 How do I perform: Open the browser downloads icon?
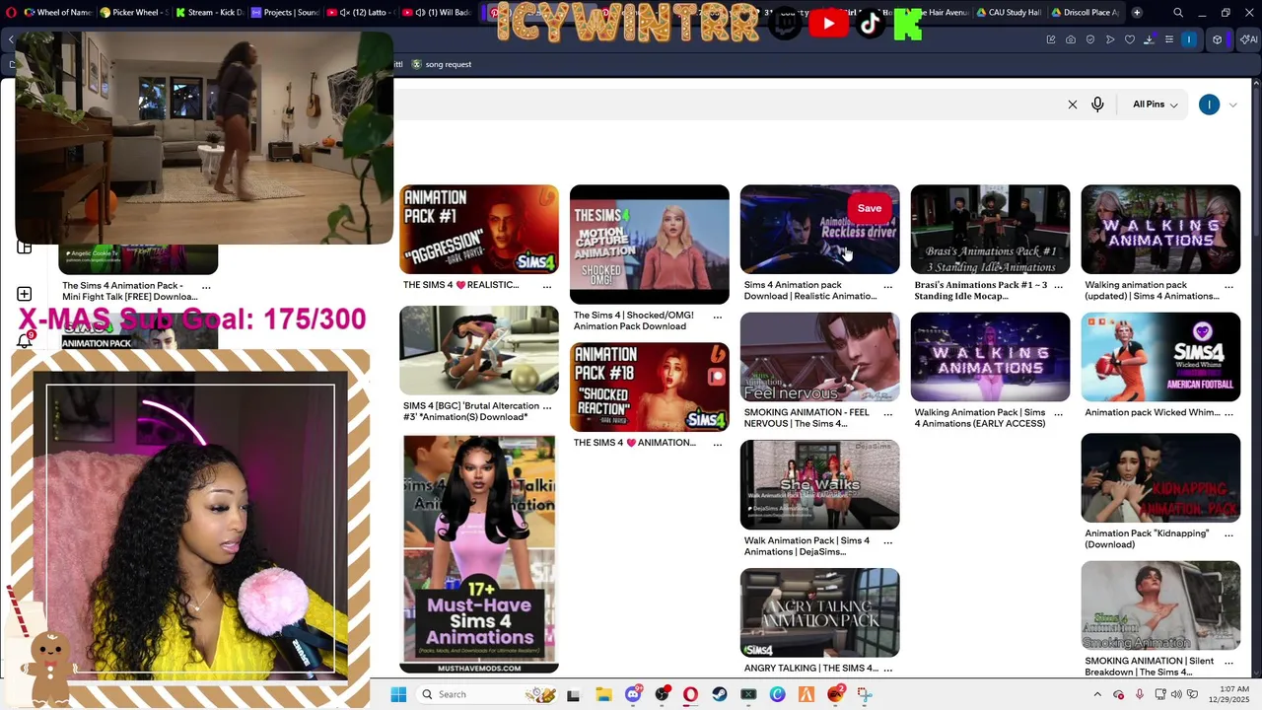click(1150, 39)
